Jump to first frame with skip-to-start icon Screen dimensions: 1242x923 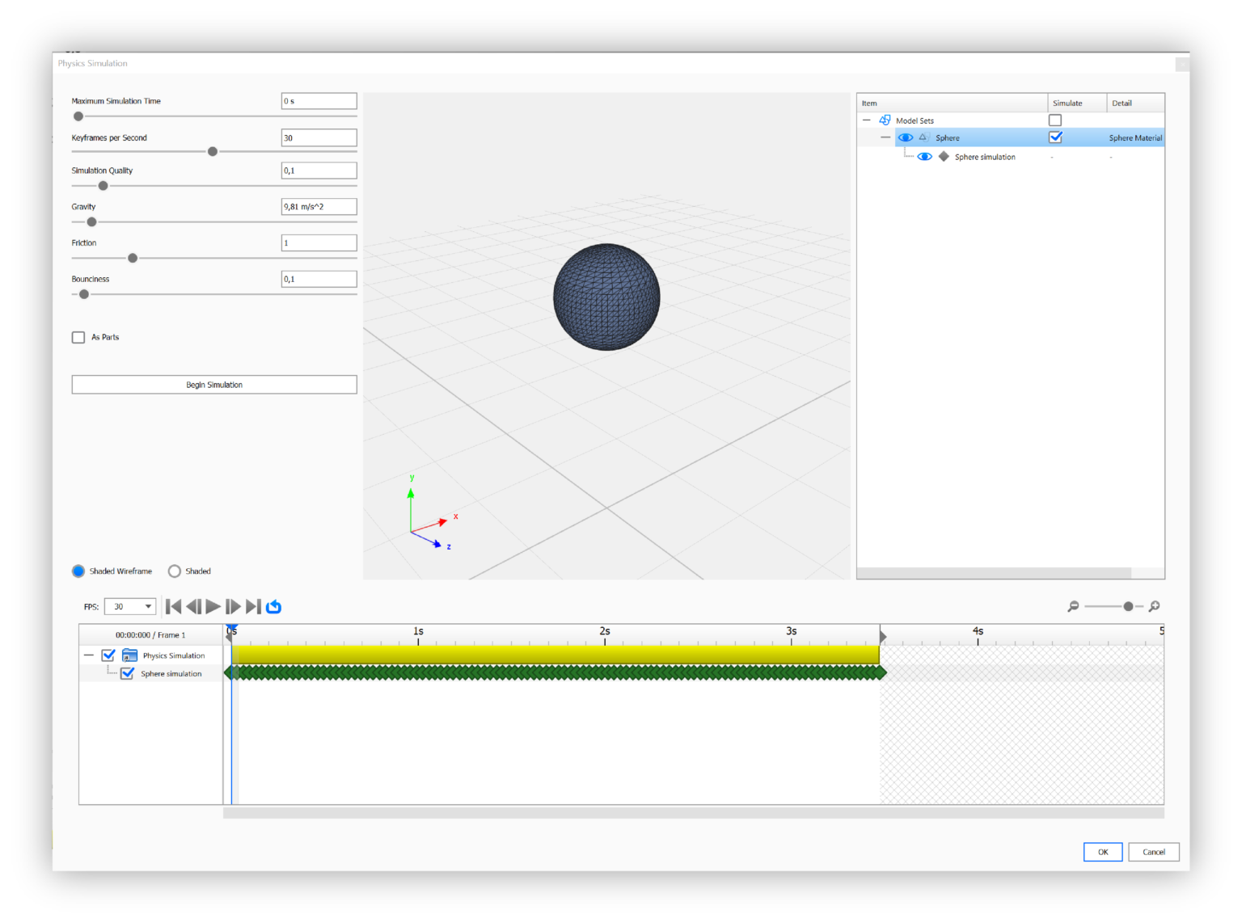tap(173, 606)
